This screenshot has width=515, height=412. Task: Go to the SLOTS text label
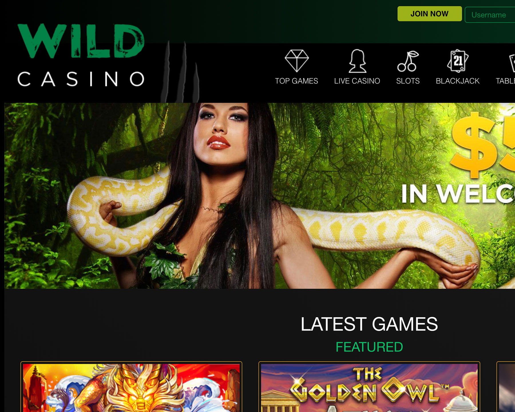coord(408,81)
